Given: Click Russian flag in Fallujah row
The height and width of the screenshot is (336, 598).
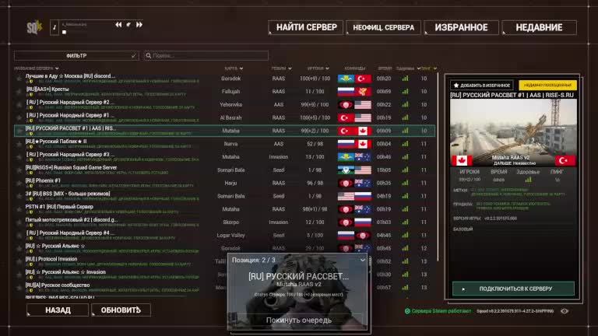Looking at the screenshot, I should pos(346,92).
